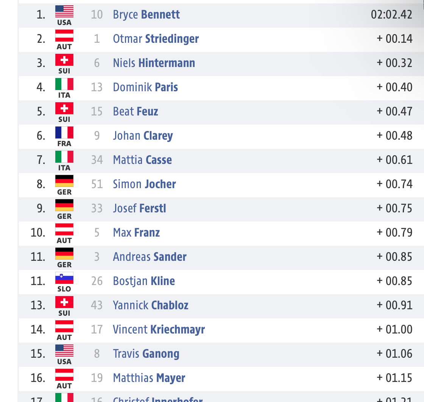This screenshot has width=424, height=402.
Task: Click the German flag beside Simon Jocher
Action: [64, 181]
